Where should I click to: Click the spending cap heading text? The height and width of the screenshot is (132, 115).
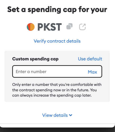point(57,10)
